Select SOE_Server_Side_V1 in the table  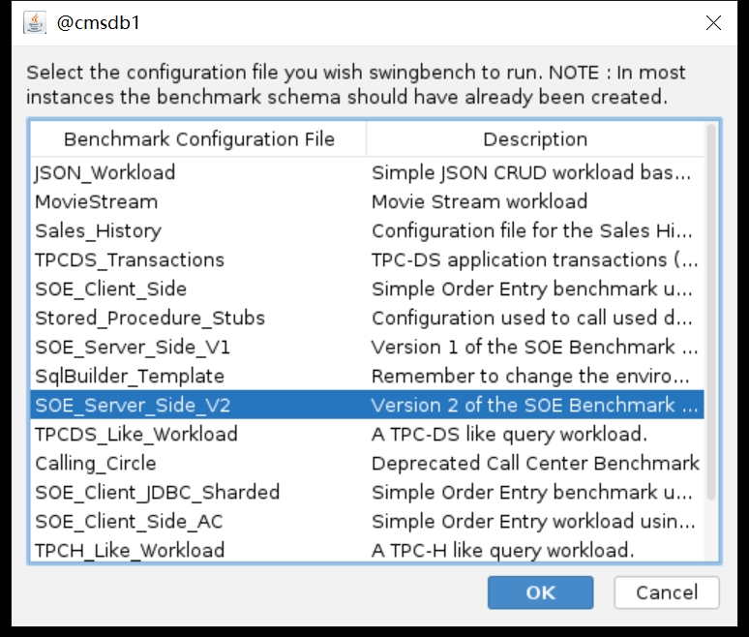[x=132, y=348]
